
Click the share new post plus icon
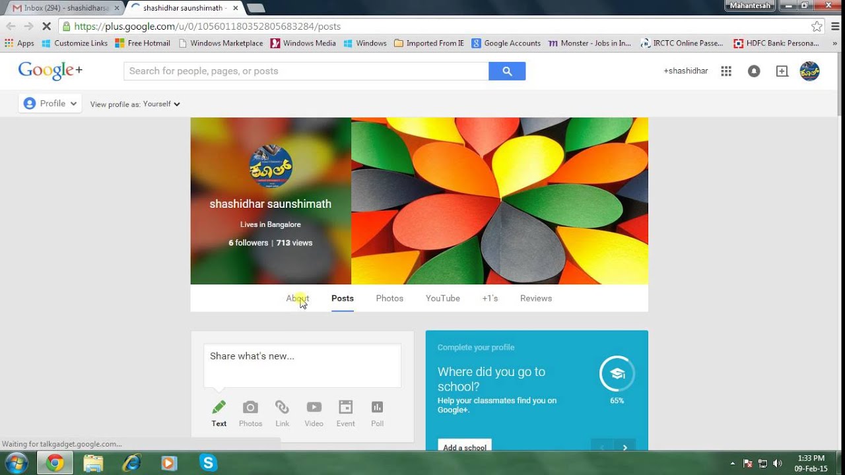pos(782,71)
